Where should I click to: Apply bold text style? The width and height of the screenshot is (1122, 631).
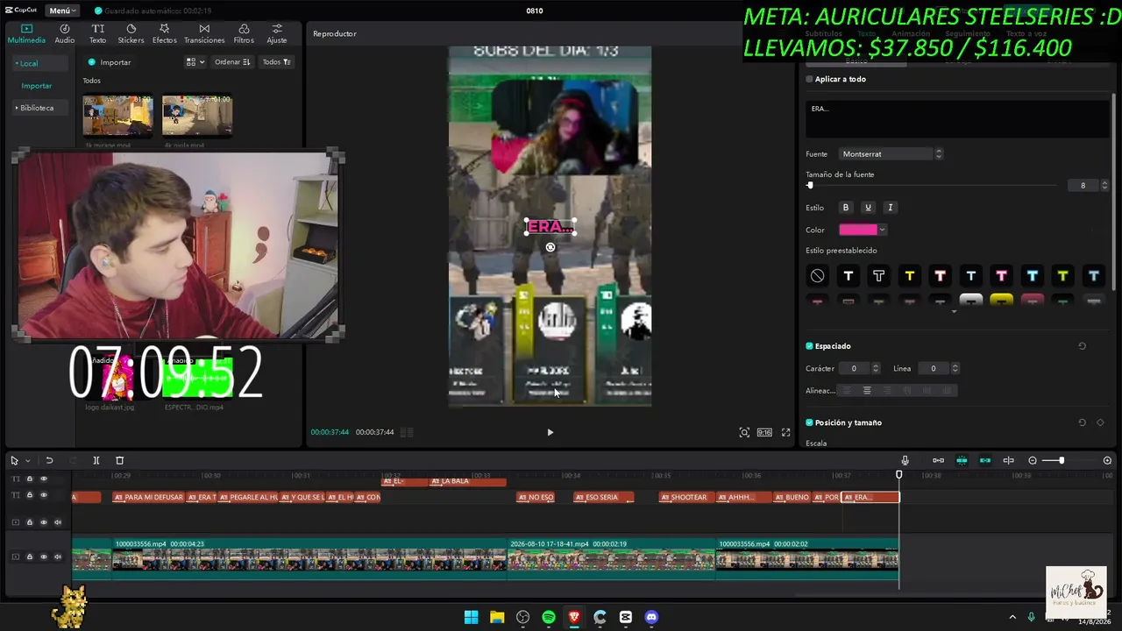click(846, 208)
